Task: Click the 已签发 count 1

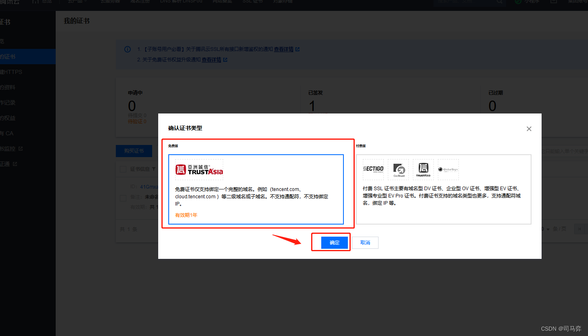Action: tap(312, 106)
